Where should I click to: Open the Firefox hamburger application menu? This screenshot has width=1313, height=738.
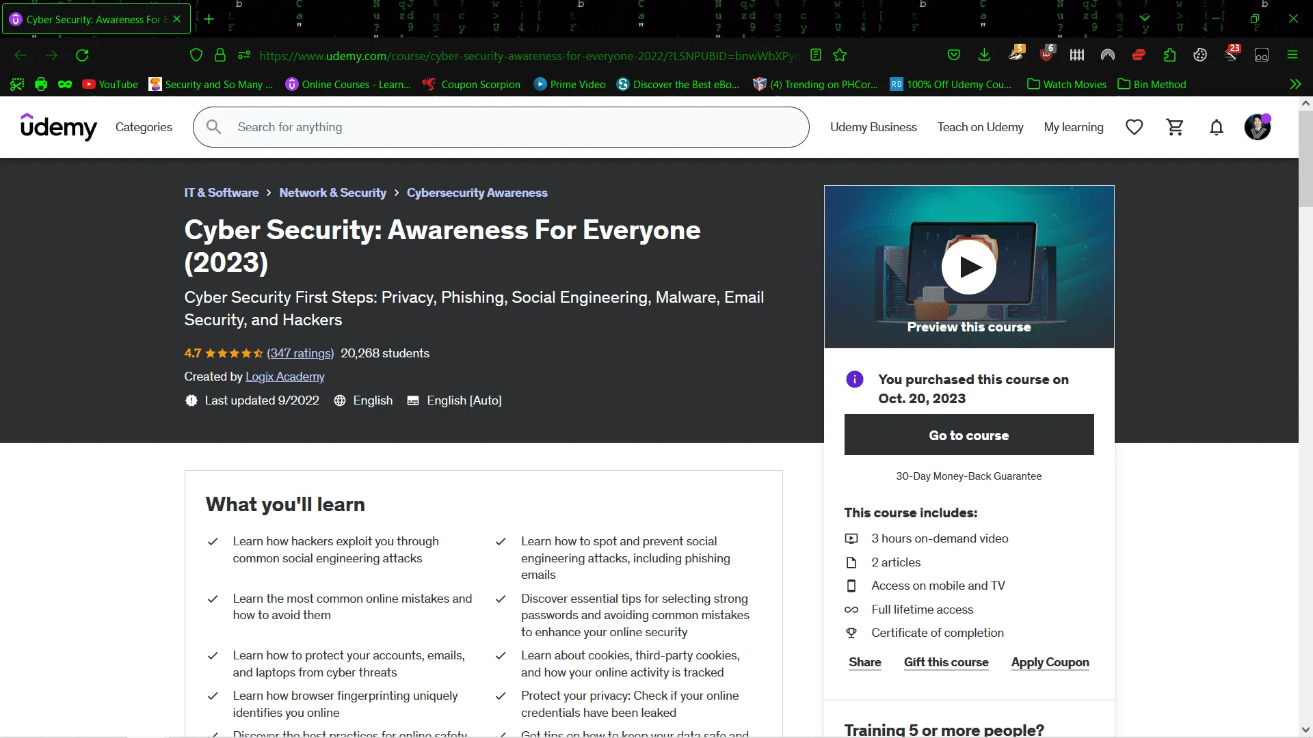point(1292,55)
